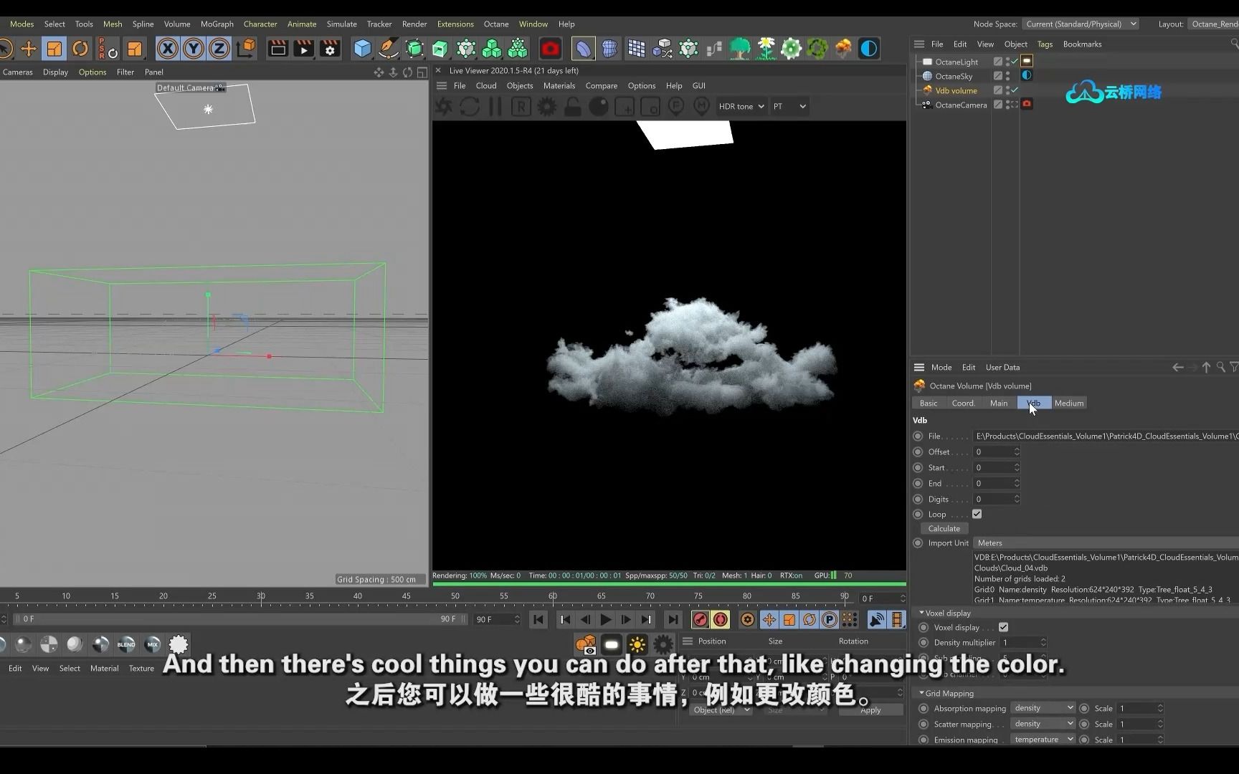The image size is (1239, 774).
Task: Toggle Vdb volume enable checkmark in Objects
Action: tap(1015, 90)
